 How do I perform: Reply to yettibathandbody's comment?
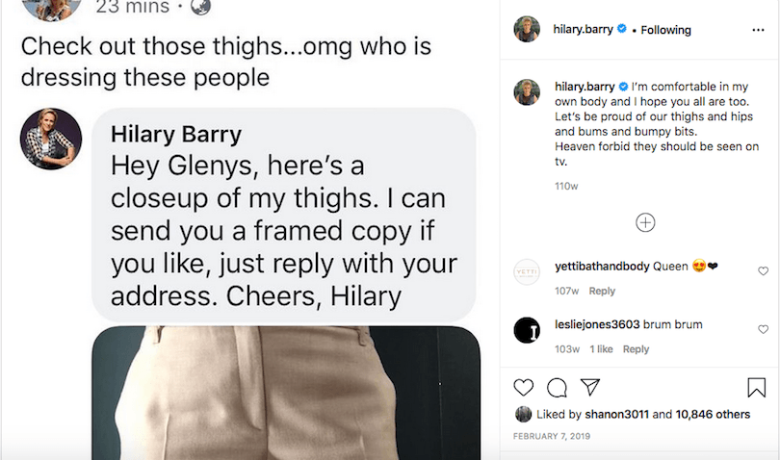pos(602,291)
